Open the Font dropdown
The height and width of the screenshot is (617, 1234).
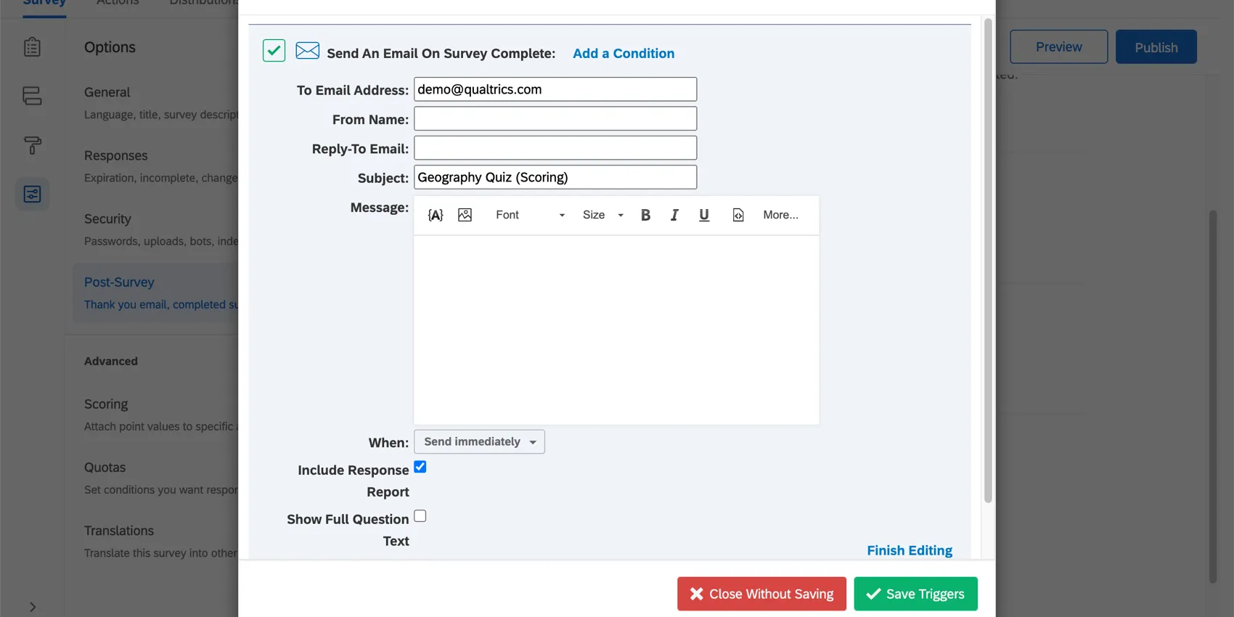[529, 215]
